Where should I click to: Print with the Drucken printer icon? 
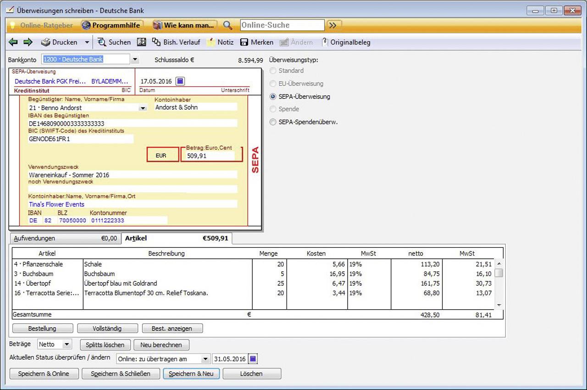[59, 42]
